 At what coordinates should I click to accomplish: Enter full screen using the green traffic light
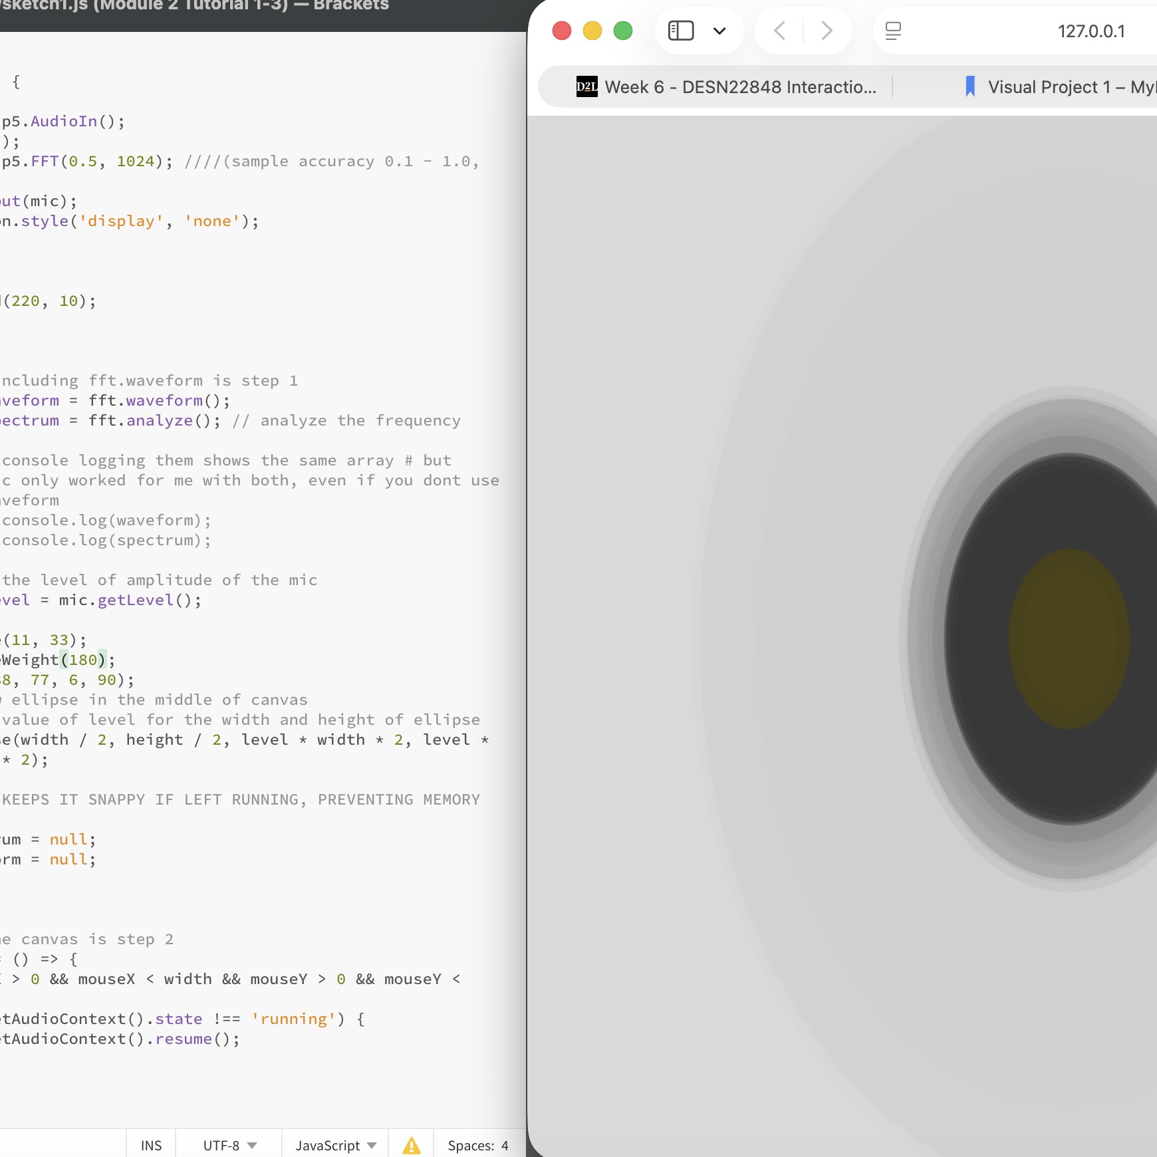(x=623, y=31)
